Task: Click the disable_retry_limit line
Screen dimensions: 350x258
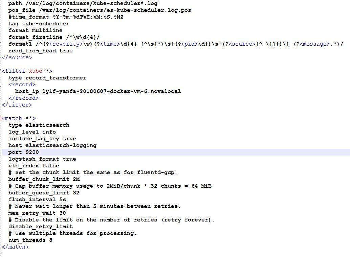Action: pos(41,227)
